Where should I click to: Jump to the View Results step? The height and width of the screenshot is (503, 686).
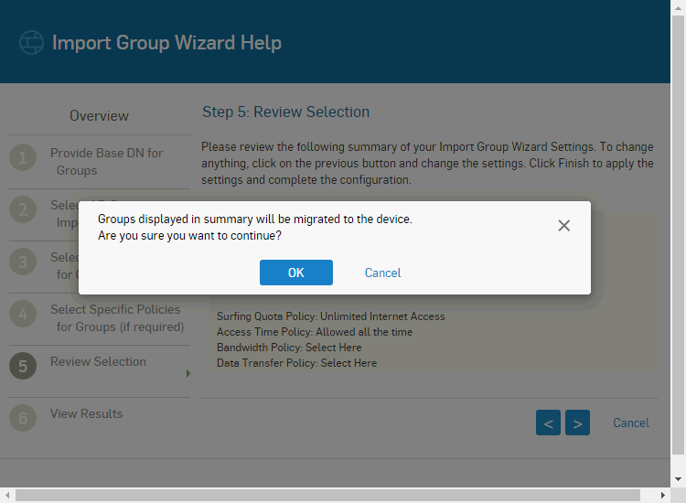point(86,413)
